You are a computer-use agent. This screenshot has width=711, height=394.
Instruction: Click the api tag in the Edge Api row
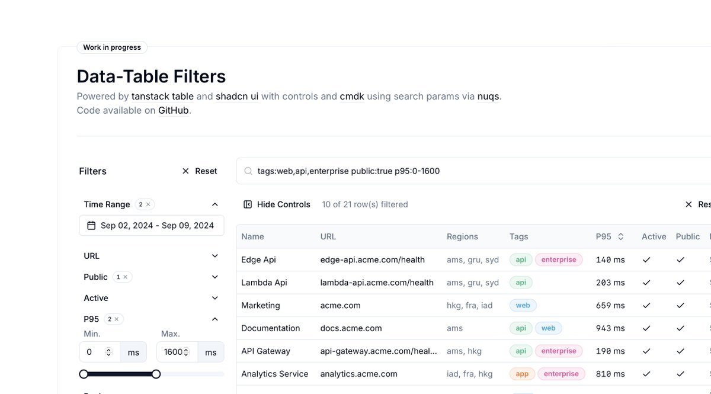pyautogui.click(x=521, y=260)
